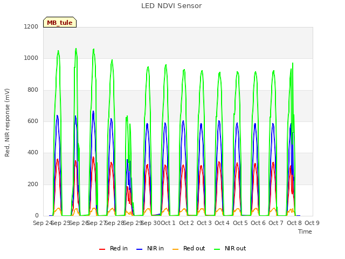The height and width of the screenshot is (259, 345).
Task: Click the Oct 5 x-axis label
Action: pos(240,223)
